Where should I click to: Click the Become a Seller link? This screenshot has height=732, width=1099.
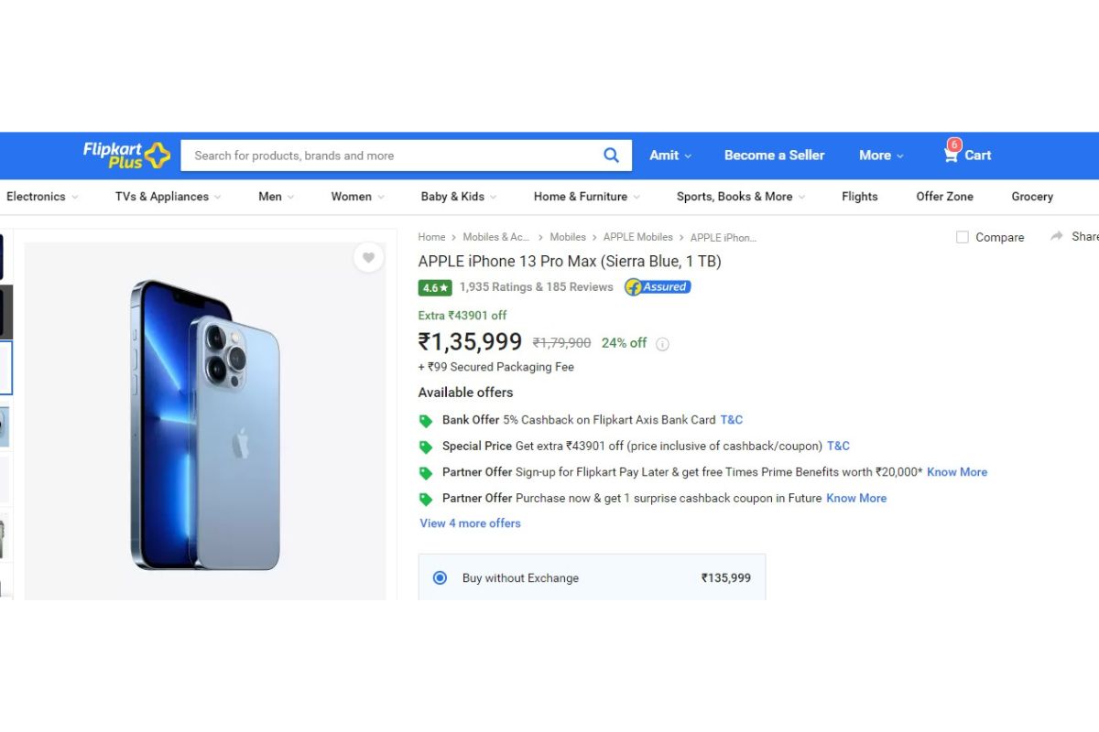(x=775, y=156)
